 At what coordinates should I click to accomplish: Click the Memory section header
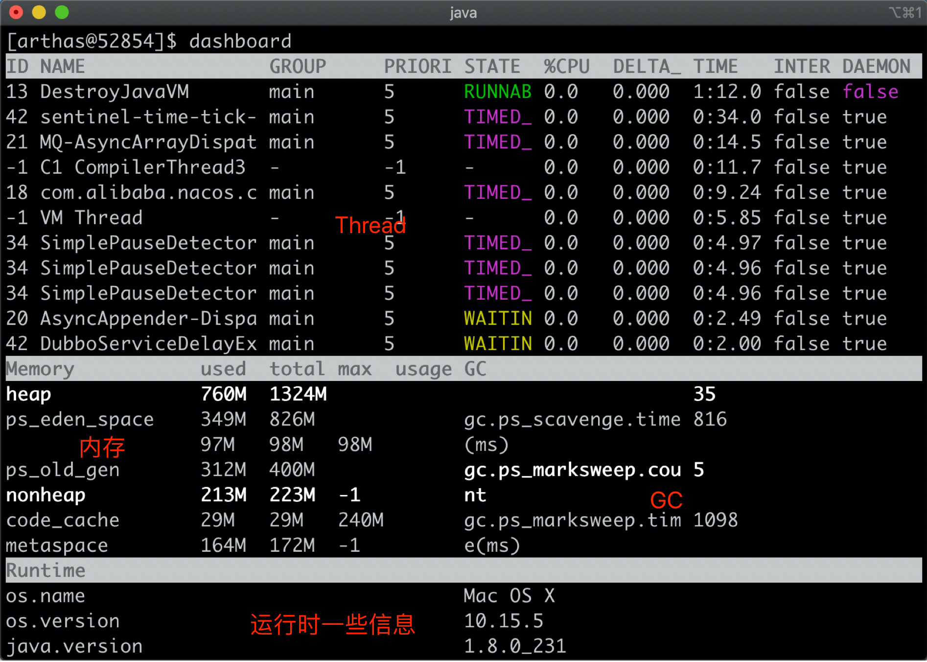(39, 369)
